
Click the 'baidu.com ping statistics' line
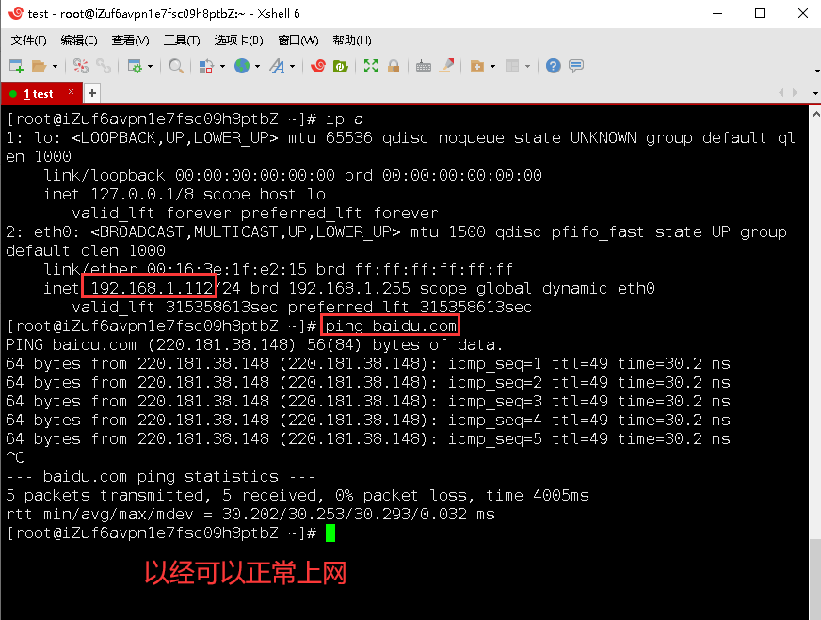click(160, 477)
